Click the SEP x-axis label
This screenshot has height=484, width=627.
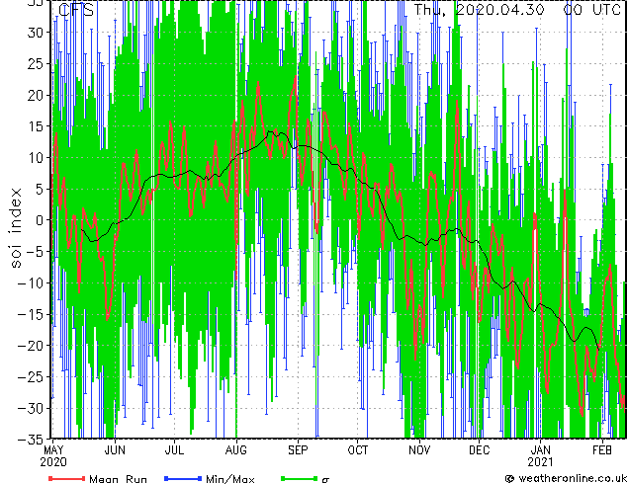pyautogui.click(x=298, y=450)
